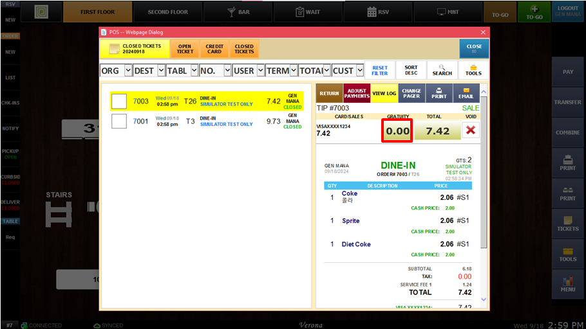Click the upper PRINT printer icon in sidebar
Viewport: 586px width, 329px height.
568,163
